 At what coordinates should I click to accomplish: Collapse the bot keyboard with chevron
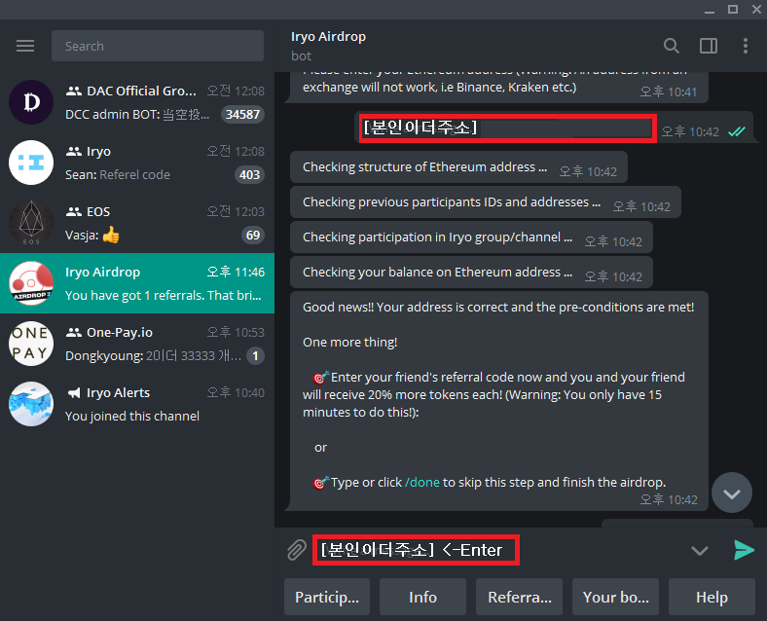[x=700, y=551]
